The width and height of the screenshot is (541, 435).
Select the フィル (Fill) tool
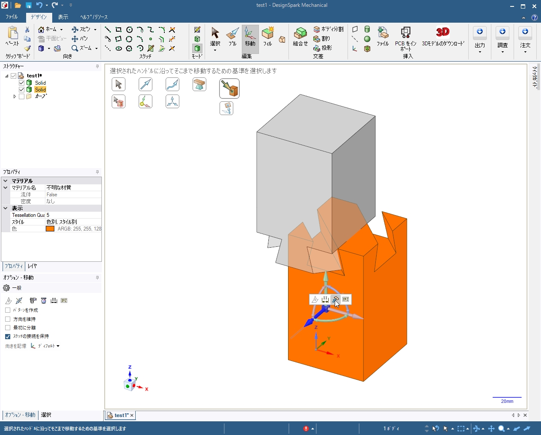pos(268,36)
